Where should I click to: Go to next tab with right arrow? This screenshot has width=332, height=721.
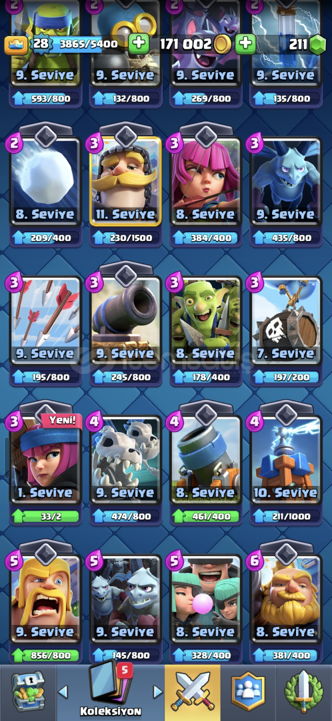[157, 692]
